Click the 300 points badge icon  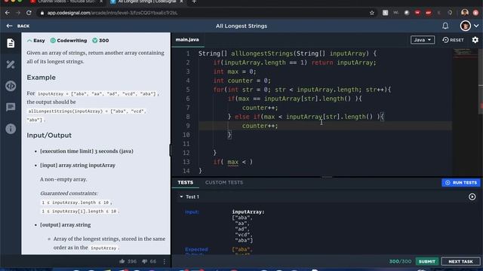coord(95,41)
